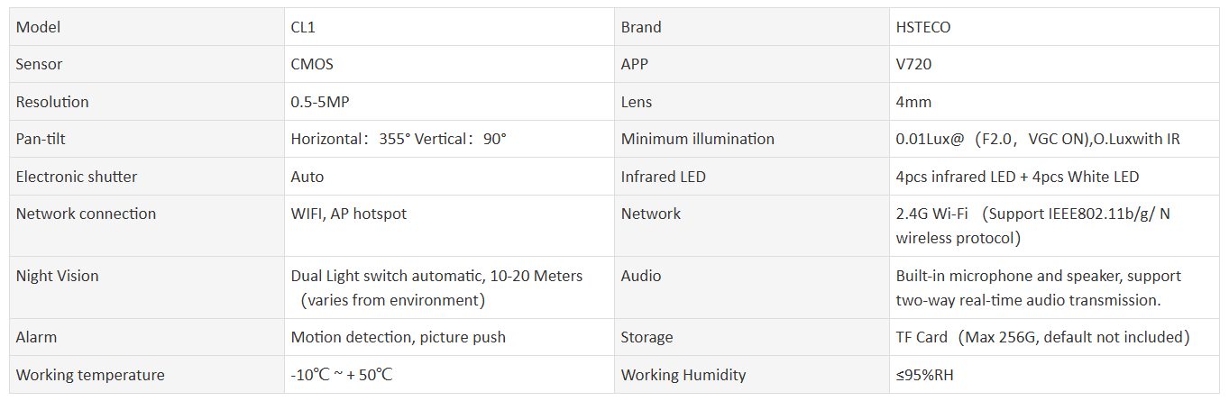1229x401 pixels.
Task: Select the WIFI, AP hotspot value
Action: pos(348,214)
